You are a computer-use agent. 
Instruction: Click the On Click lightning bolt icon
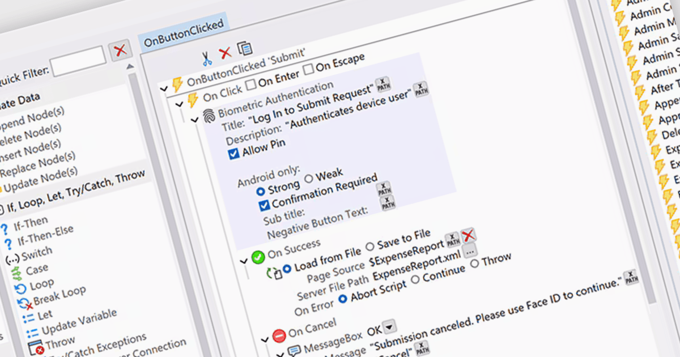[192, 99]
